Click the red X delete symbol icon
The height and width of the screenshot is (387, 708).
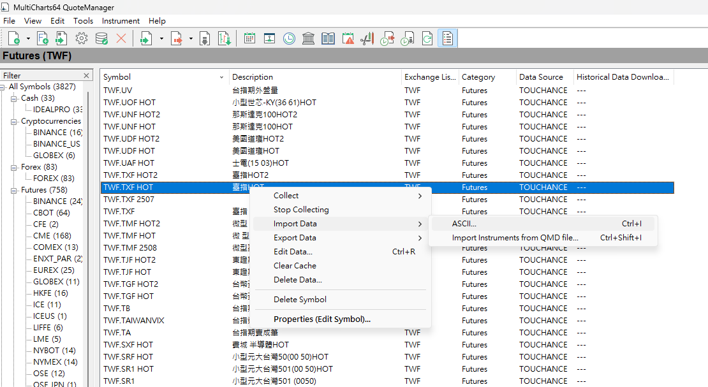[121, 39]
